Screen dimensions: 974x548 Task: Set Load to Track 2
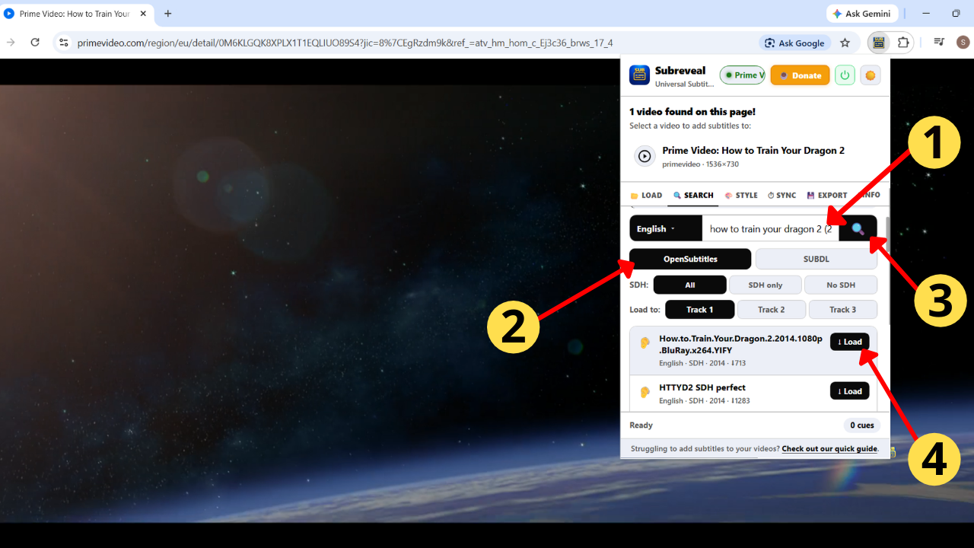point(772,310)
